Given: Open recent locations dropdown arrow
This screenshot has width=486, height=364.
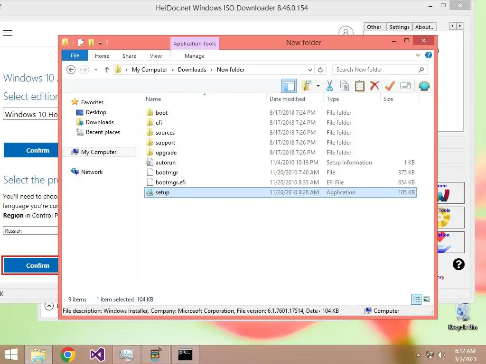Looking at the screenshot, I should (x=96, y=70).
